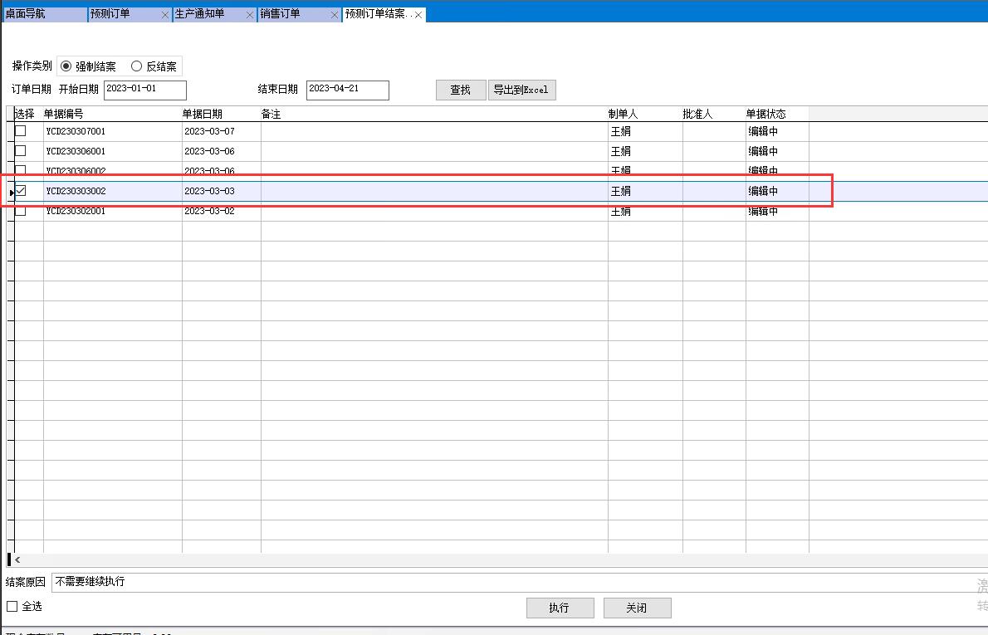Uncheck the selected row YCD230303002
The image size is (988, 635).
(x=21, y=191)
